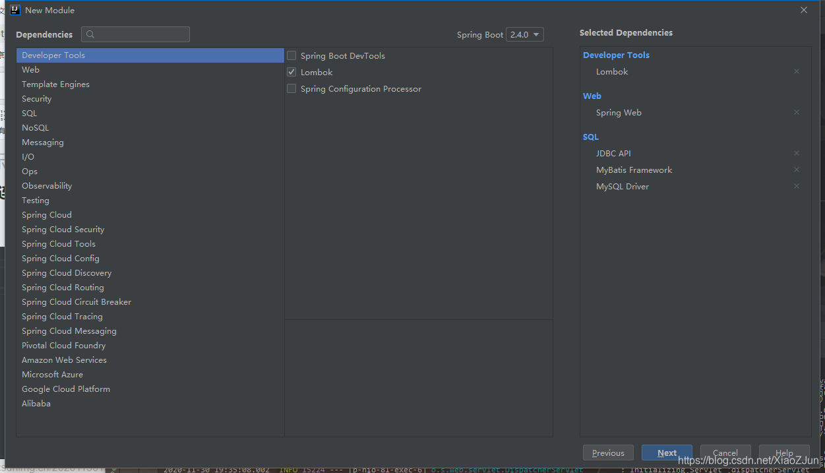Close the New Module dialog window

[804, 10]
